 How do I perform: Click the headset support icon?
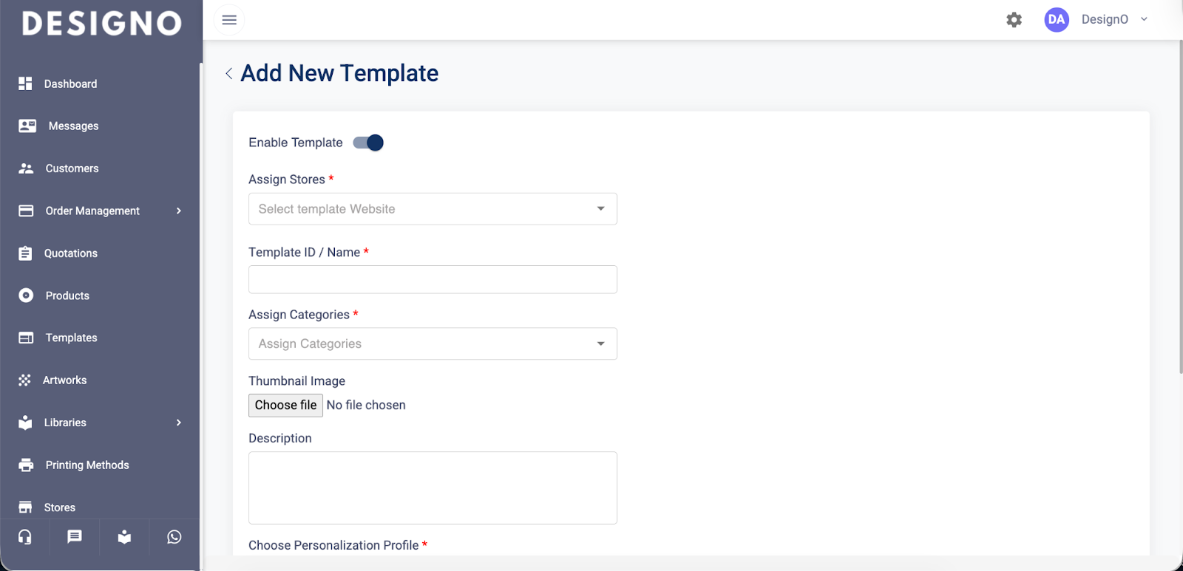[25, 537]
